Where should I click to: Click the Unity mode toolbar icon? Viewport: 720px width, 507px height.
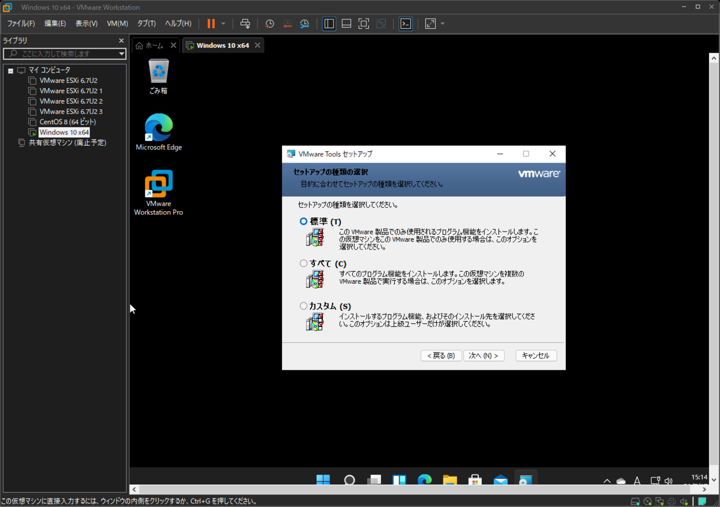(381, 23)
